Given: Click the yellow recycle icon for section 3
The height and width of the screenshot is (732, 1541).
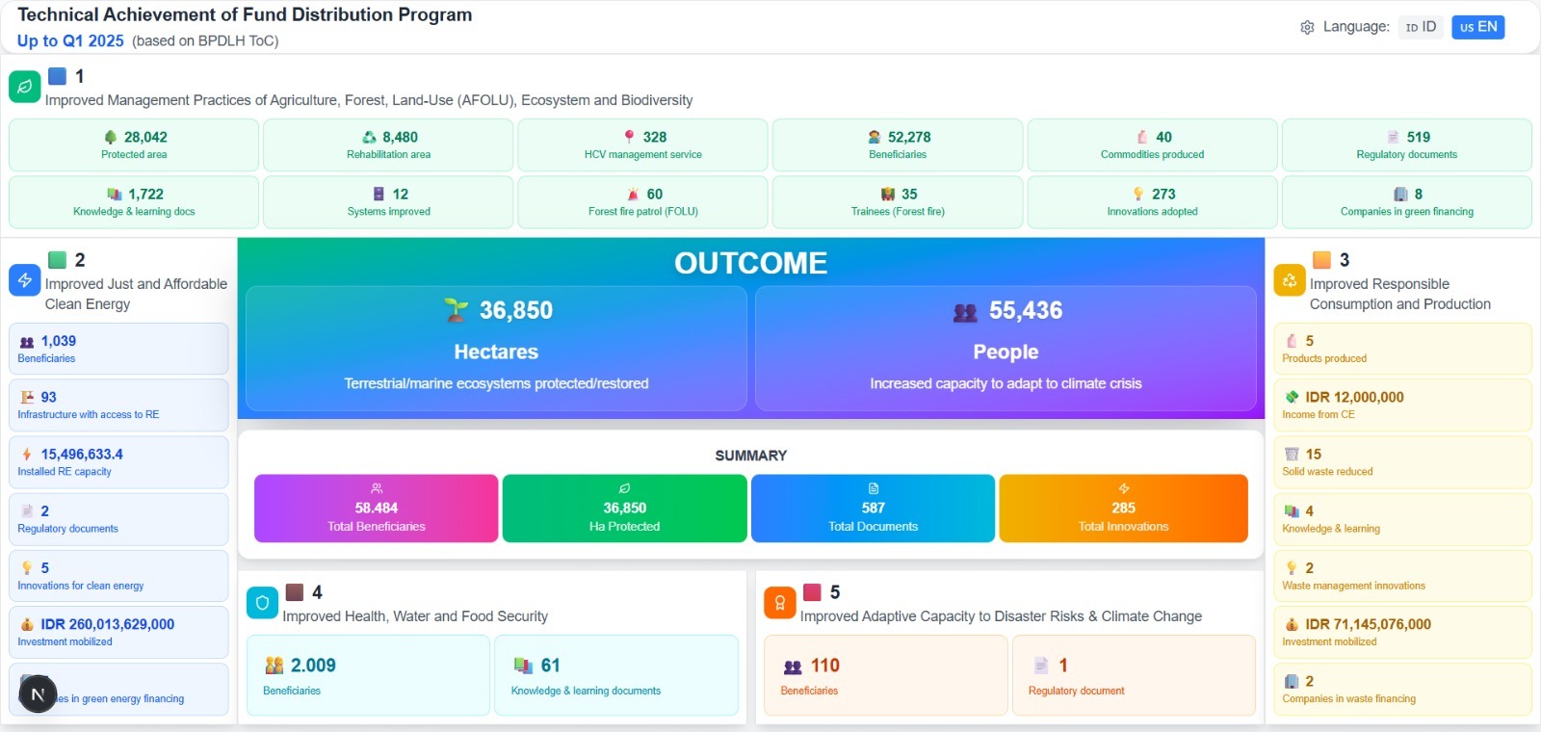Looking at the screenshot, I should click(1290, 280).
